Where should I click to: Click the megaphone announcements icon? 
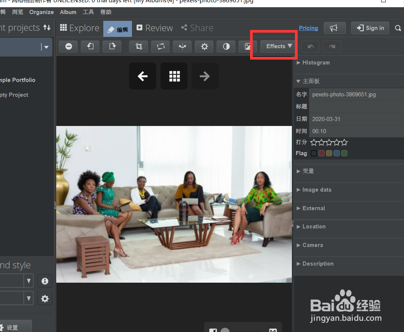coord(334,28)
